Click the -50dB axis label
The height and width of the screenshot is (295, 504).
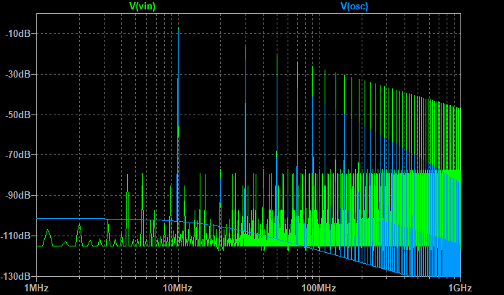coord(18,115)
